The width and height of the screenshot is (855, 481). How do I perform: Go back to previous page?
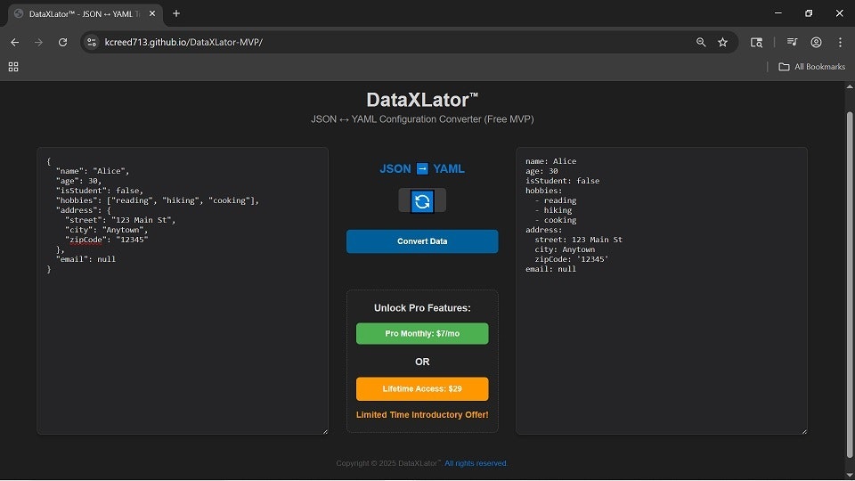coord(15,42)
